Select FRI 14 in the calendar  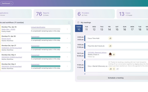pyautogui.click(x=109, y=28)
